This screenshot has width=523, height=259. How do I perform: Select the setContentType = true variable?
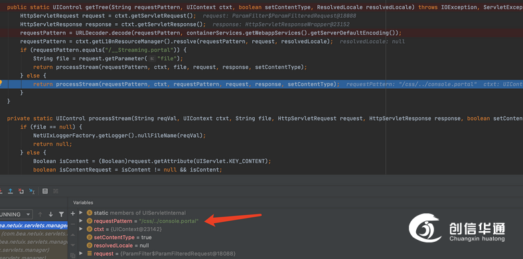[119, 237]
